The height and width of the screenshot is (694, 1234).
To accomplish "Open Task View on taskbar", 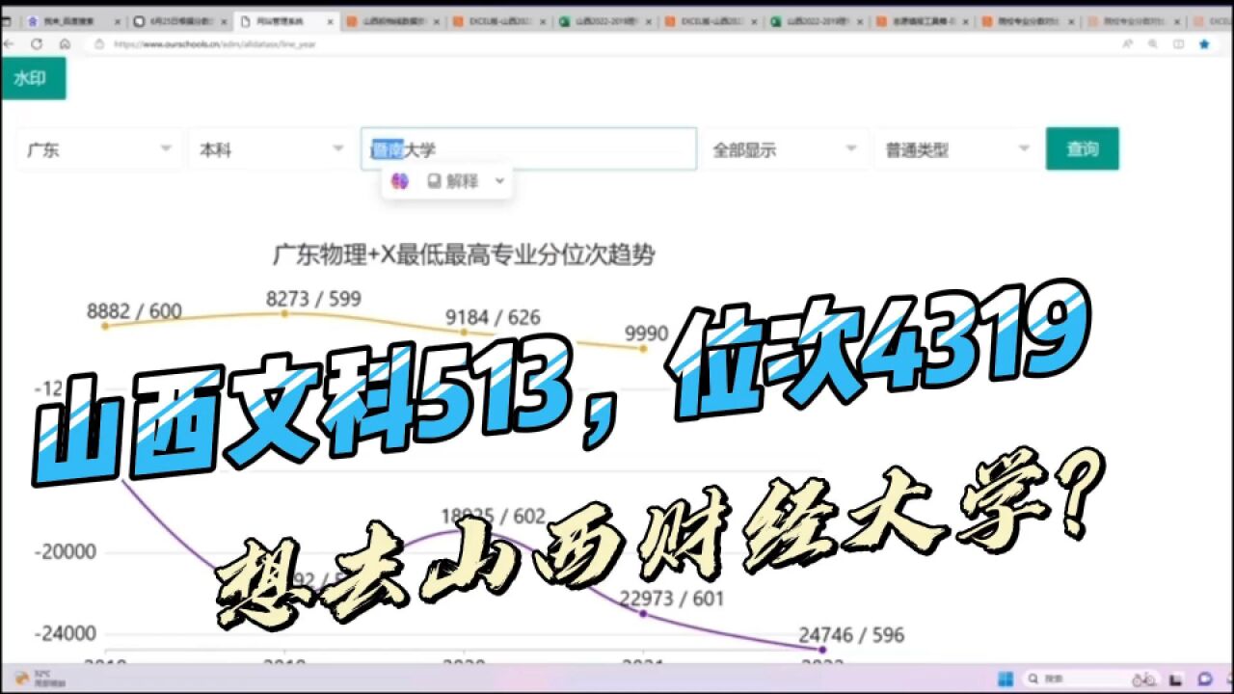I will pos(1174,679).
